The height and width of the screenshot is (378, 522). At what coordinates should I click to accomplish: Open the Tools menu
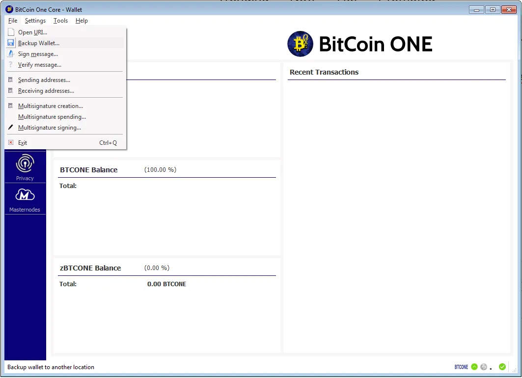60,21
